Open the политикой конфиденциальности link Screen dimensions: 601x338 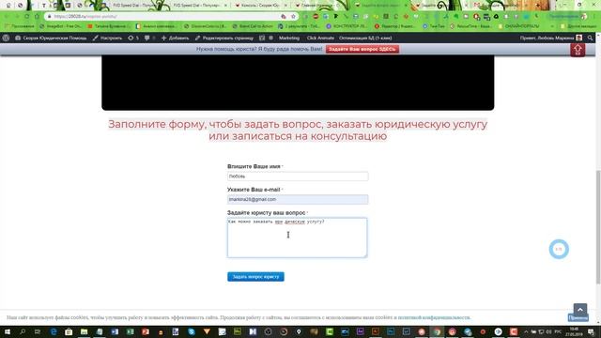pos(434,317)
